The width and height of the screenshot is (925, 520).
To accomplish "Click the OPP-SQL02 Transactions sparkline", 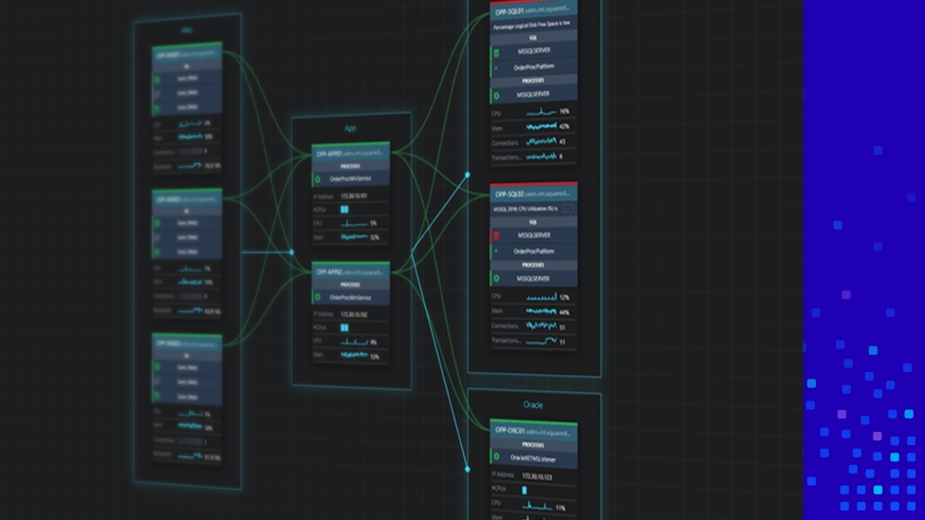I will click(x=541, y=341).
